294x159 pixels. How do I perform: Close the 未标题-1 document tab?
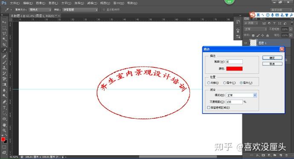pyautogui.click(x=59, y=16)
